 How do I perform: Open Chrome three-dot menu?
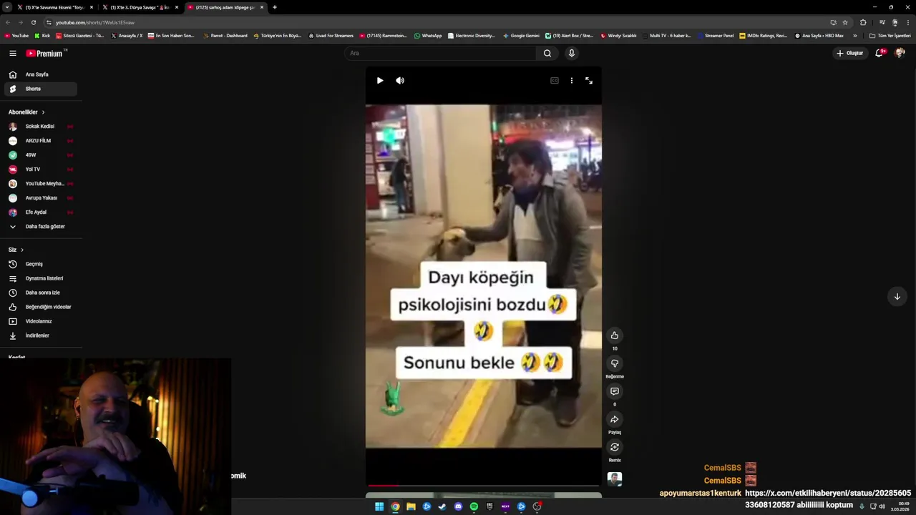click(908, 22)
